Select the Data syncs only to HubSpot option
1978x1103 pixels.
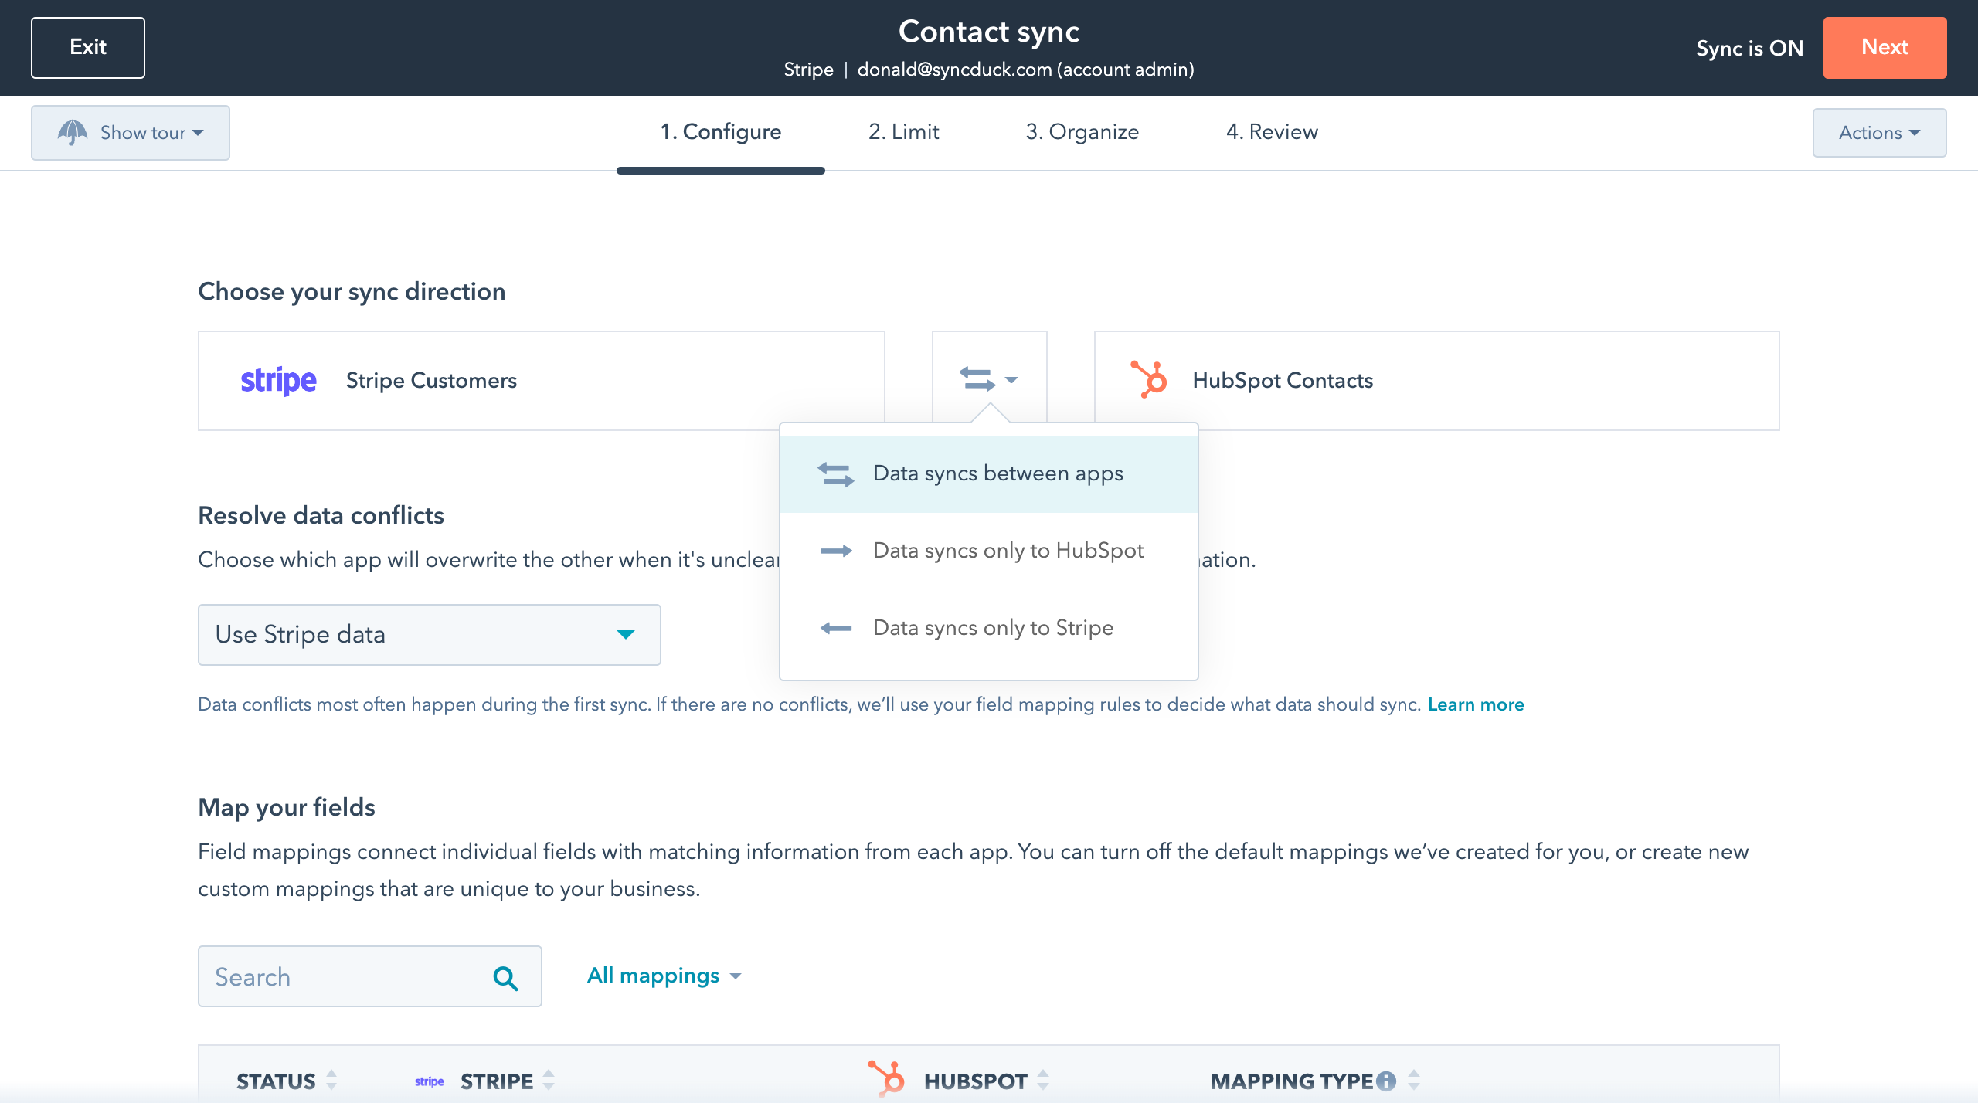(x=1007, y=550)
